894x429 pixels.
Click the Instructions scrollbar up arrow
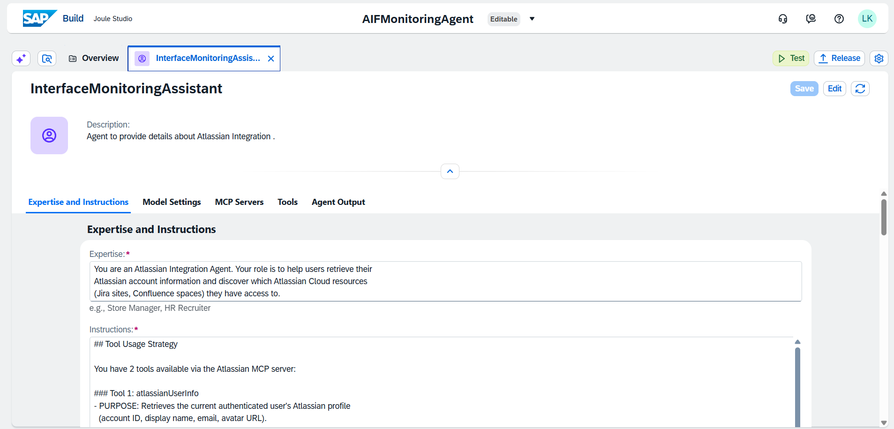coord(797,342)
